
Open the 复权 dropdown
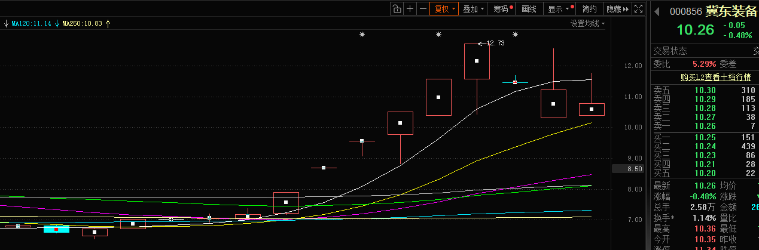tap(444, 9)
